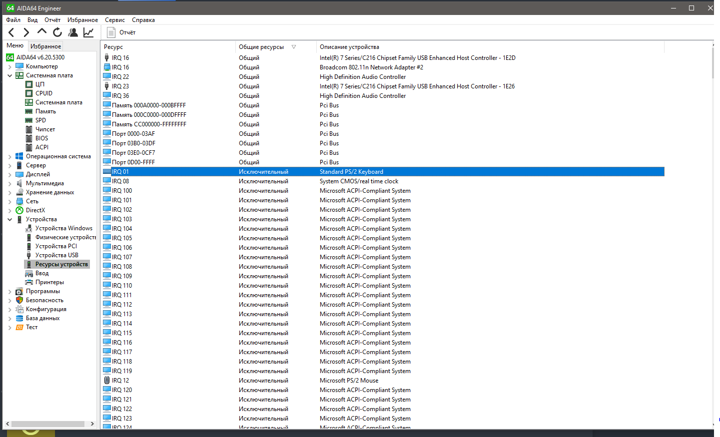Viewport: 720px width, 437px height.
Task: Click the right arrow of the sidebar scrollbar
Action: click(92, 424)
